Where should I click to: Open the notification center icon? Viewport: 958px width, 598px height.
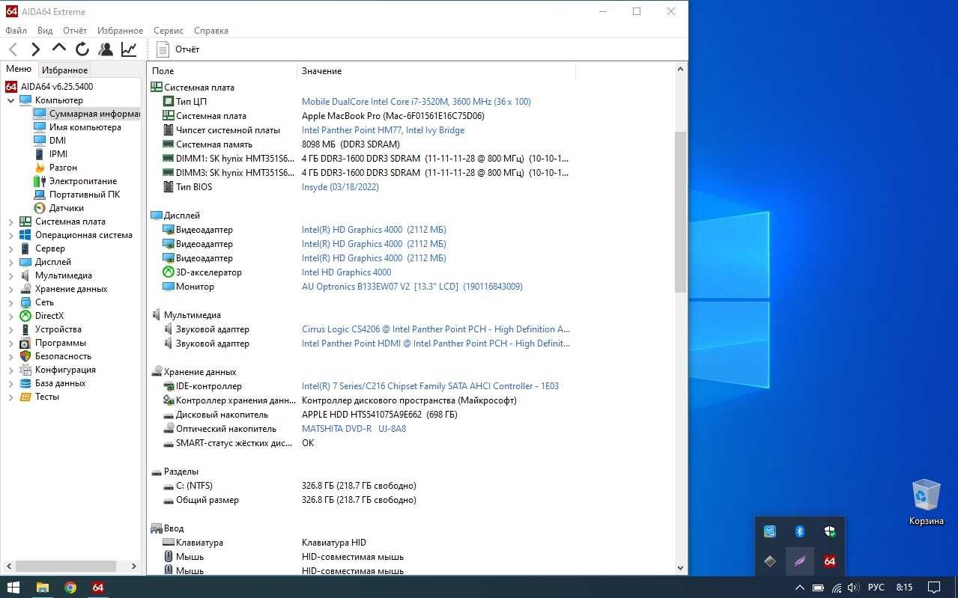pyautogui.click(x=934, y=588)
